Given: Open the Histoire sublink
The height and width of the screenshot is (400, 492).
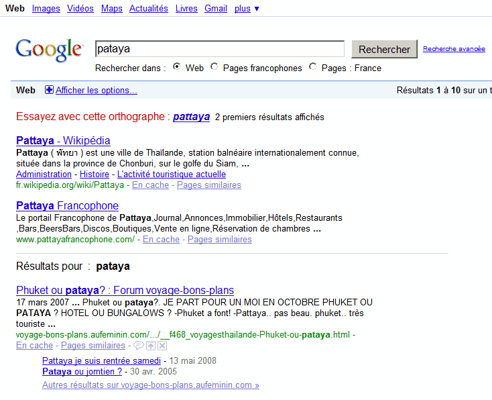Looking at the screenshot, I should tap(95, 174).
